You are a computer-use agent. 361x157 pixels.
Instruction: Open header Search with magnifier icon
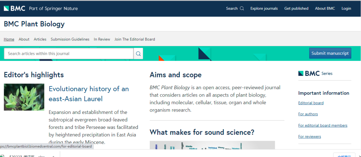pyautogui.click(x=235, y=8)
